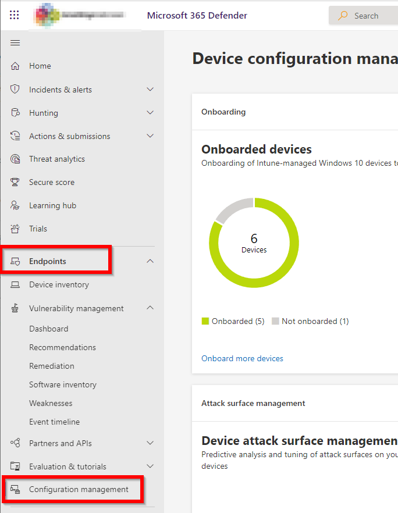This screenshot has height=513, width=398.
Task: Click the Microsoft 365 Defender title
Action: (x=197, y=15)
